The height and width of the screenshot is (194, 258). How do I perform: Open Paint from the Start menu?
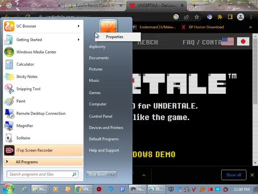click(43, 101)
